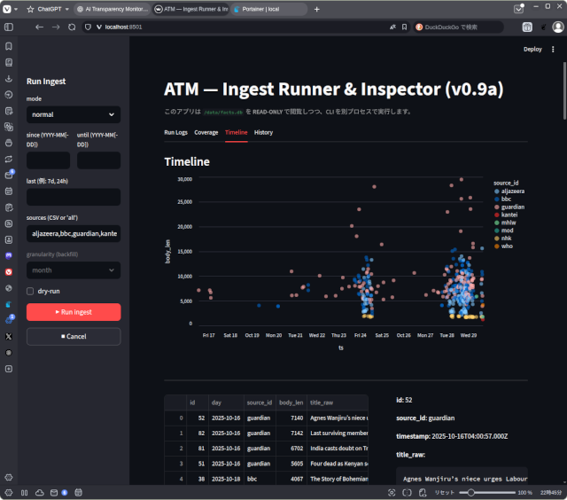Open Streamlit's three-dot main menu
The height and width of the screenshot is (500, 567).
point(554,50)
